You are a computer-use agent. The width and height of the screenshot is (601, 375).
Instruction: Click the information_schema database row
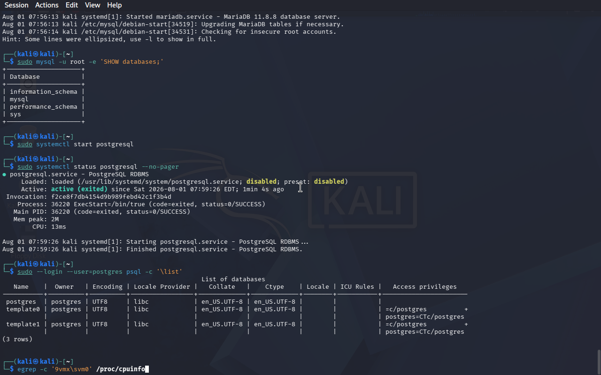[x=44, y=92]
